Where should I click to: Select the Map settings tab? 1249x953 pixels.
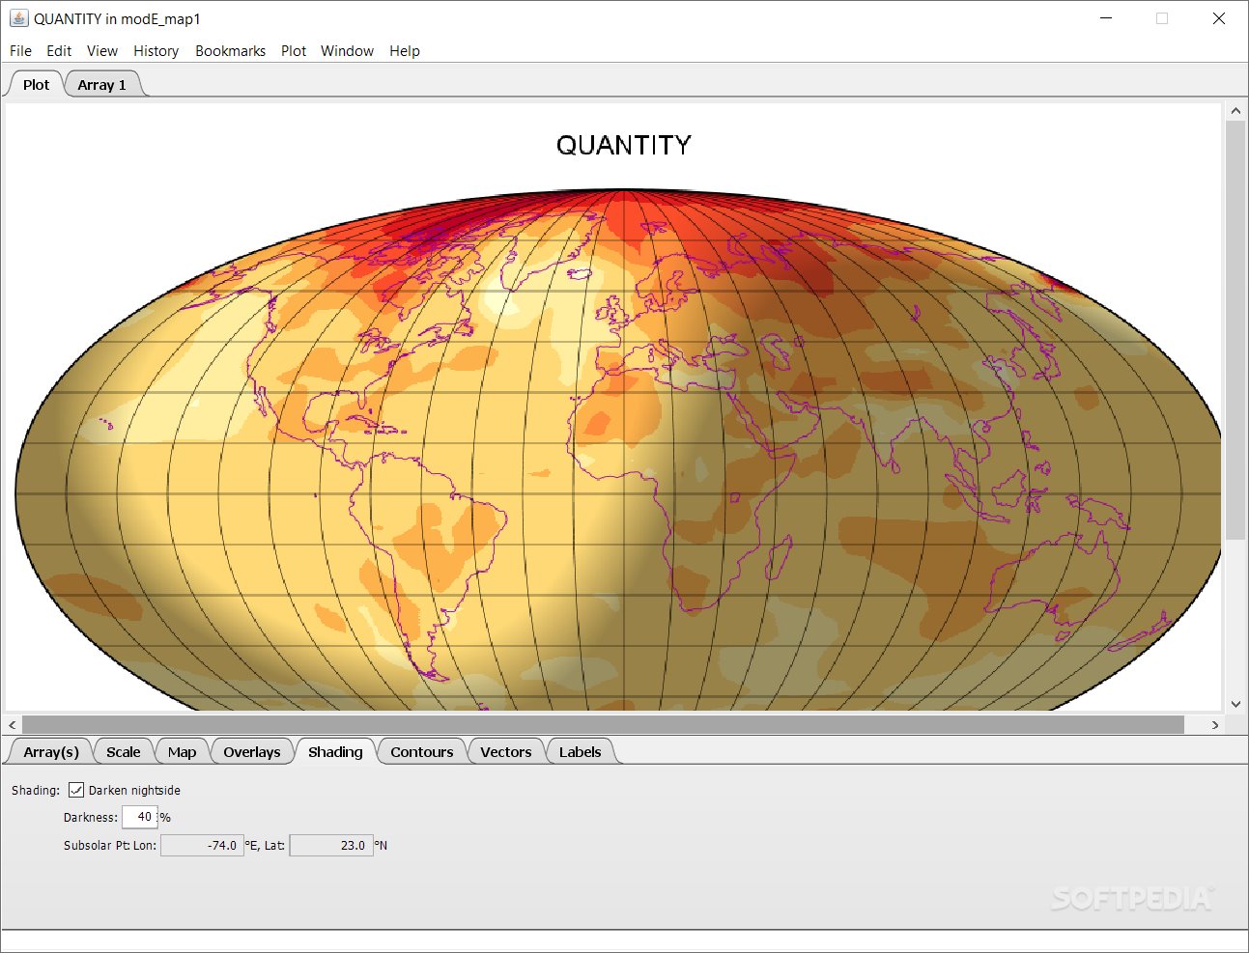(182, 752)
